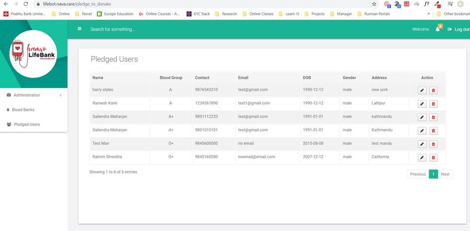Click the Hamro LifeBank logo
The image size is (470, 231).
pos(33,54)
